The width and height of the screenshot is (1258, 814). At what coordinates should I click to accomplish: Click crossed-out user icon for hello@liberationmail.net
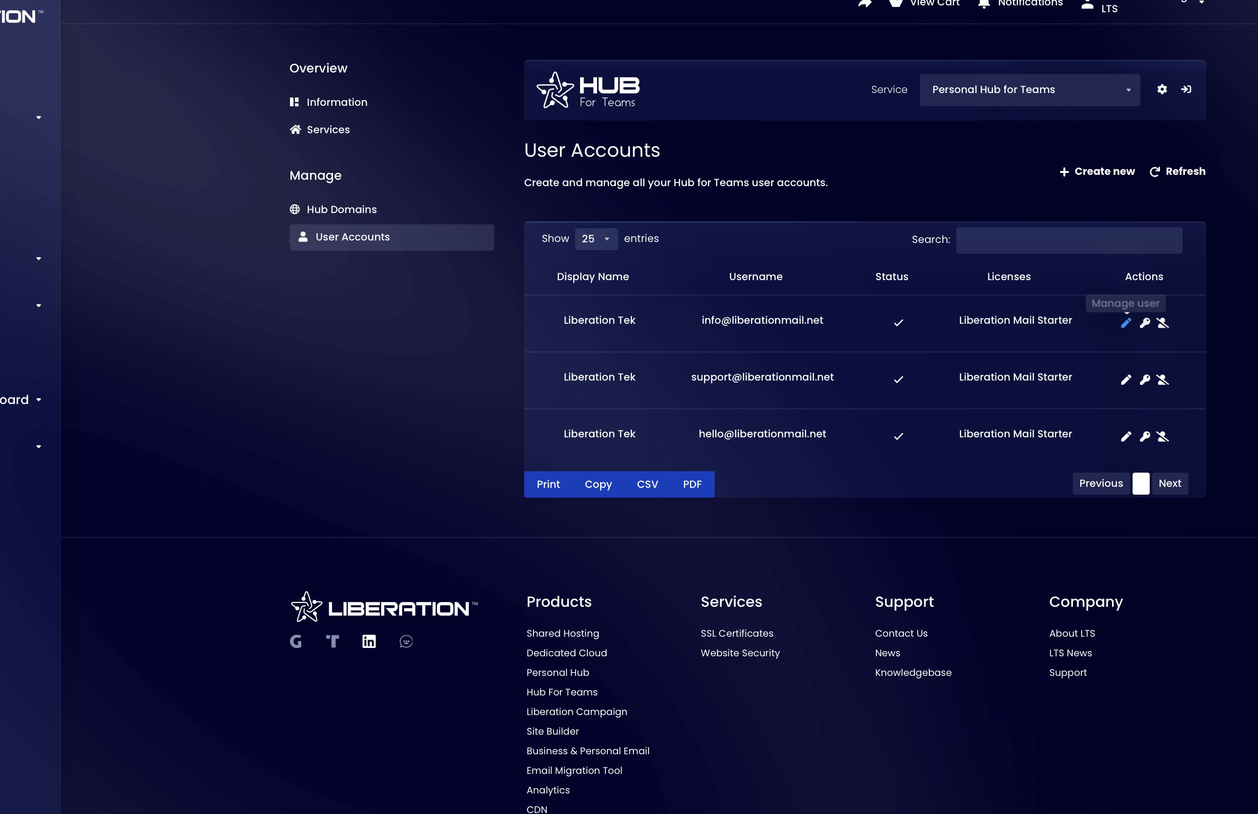(x=1163, y=436)
